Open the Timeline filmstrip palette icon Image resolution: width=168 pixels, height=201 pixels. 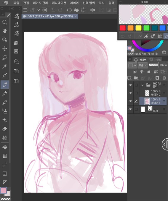tap(16, 51)
